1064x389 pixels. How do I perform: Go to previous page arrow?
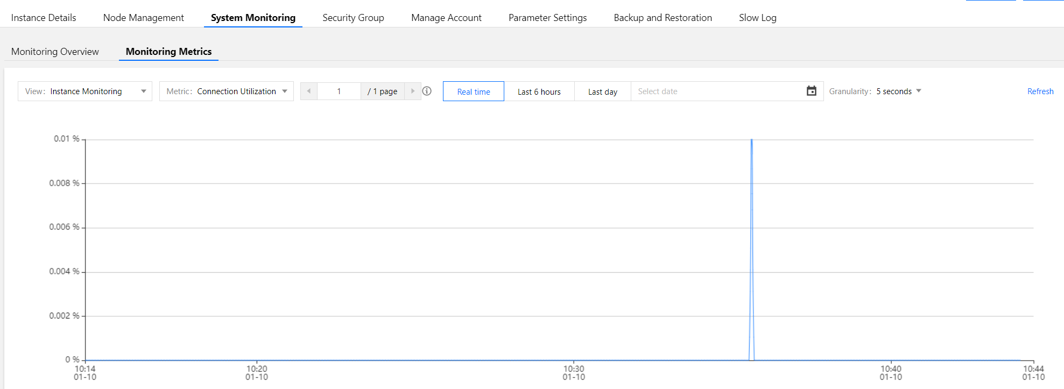tap(309, 91)
